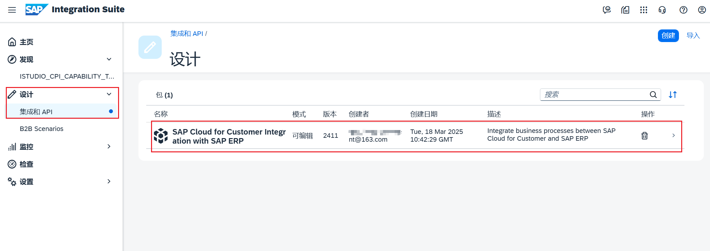Click the magnifier search icon
Viewport: 710px width, 251px height.
[653, 94]
